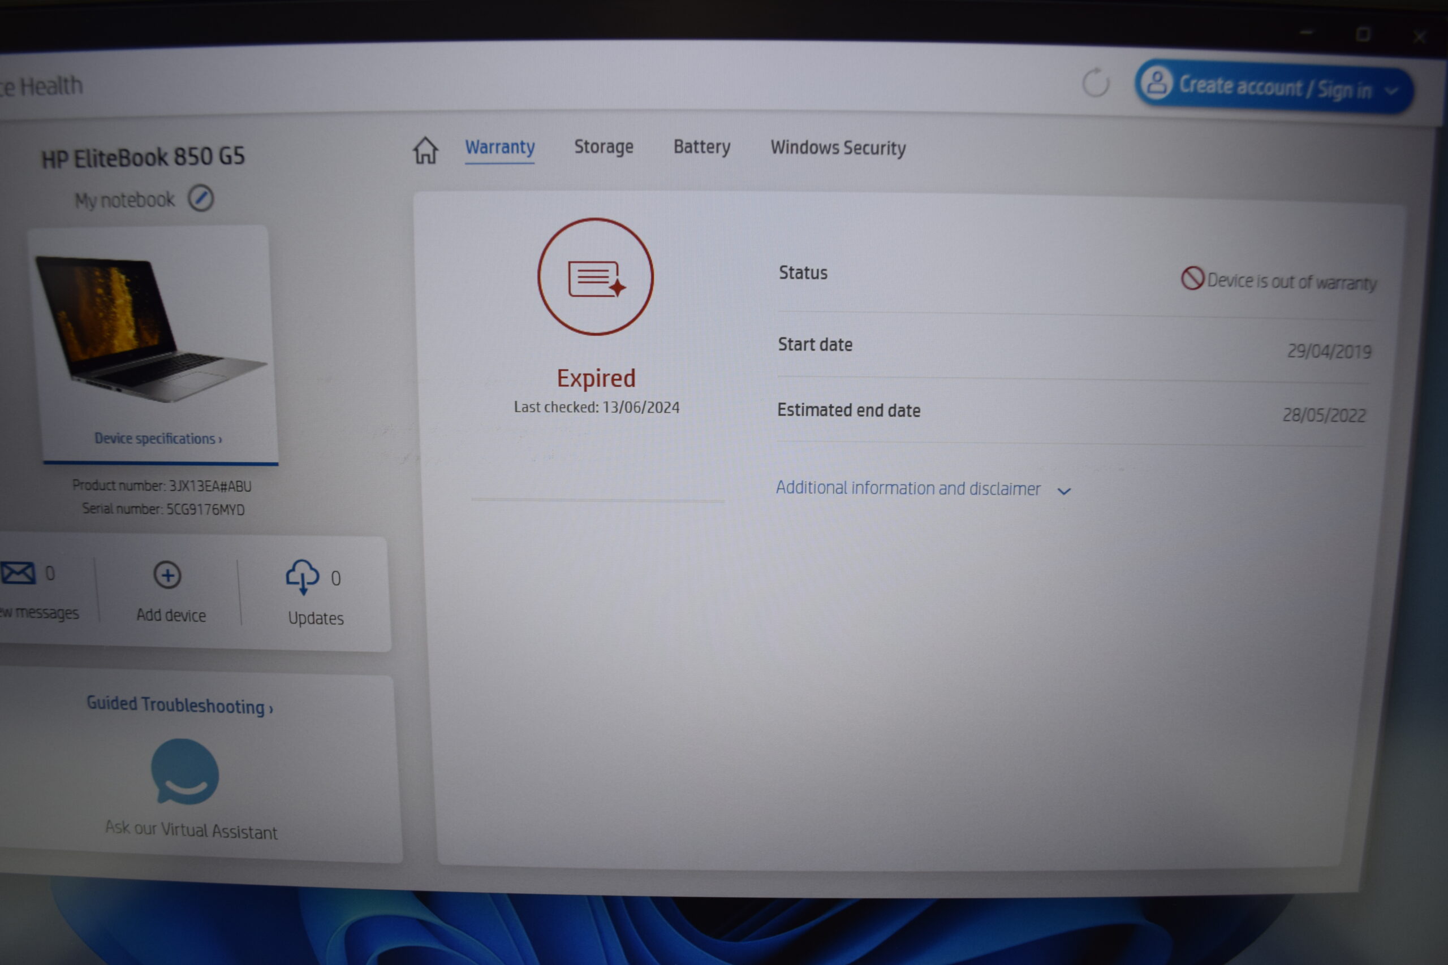Image resolution: width=1448 pixels, height=965 pixels.
Task: Click the updates count 0
Action: click(x=335, y=578)
